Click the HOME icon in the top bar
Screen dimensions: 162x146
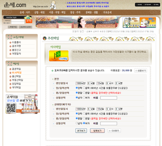(139, 5)
